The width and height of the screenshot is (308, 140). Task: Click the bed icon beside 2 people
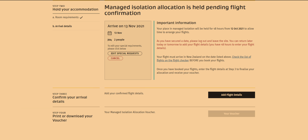[x=110, y=40]
